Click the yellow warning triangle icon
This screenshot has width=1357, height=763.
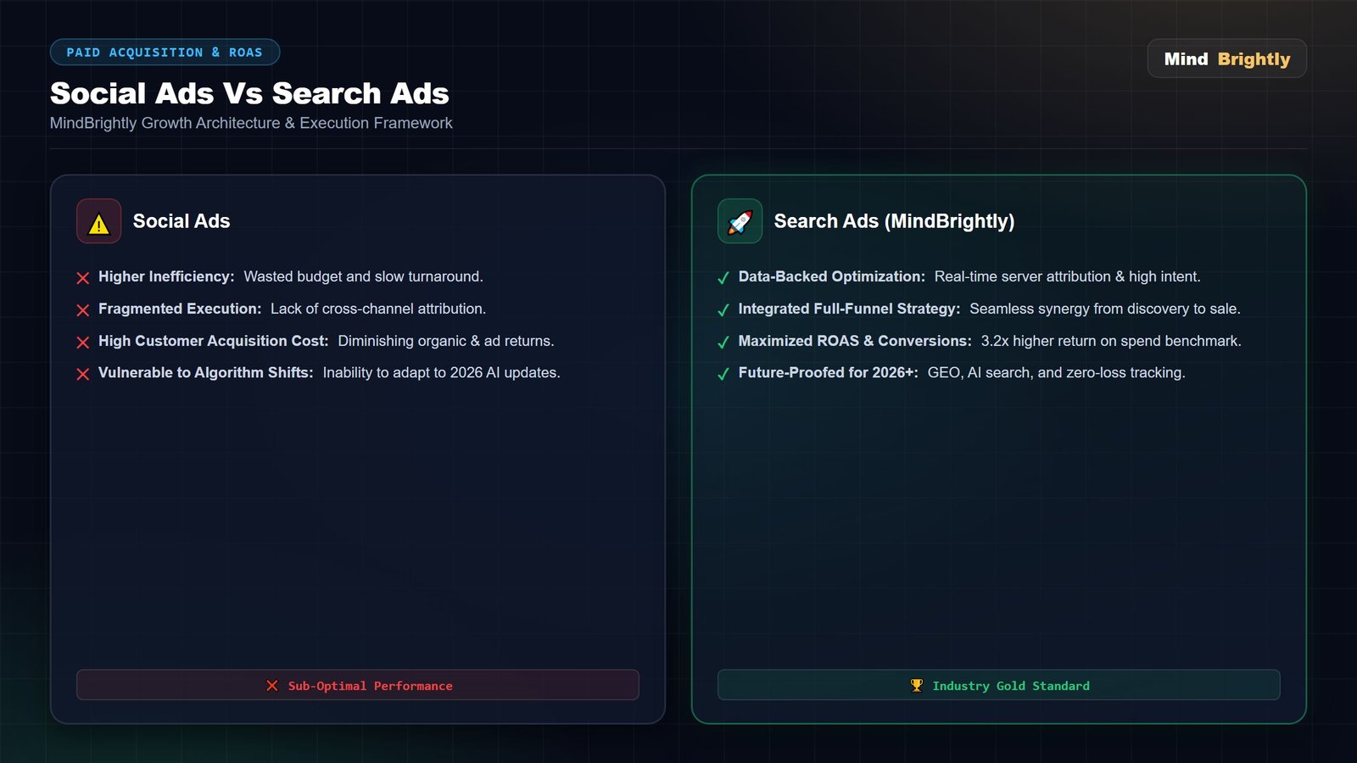coord(99,224)
